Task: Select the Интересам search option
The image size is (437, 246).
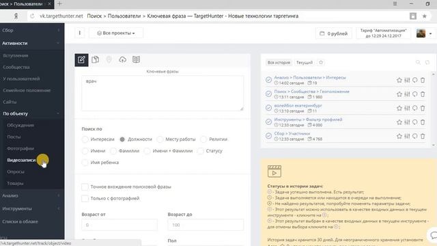Action: coord(85,139)
